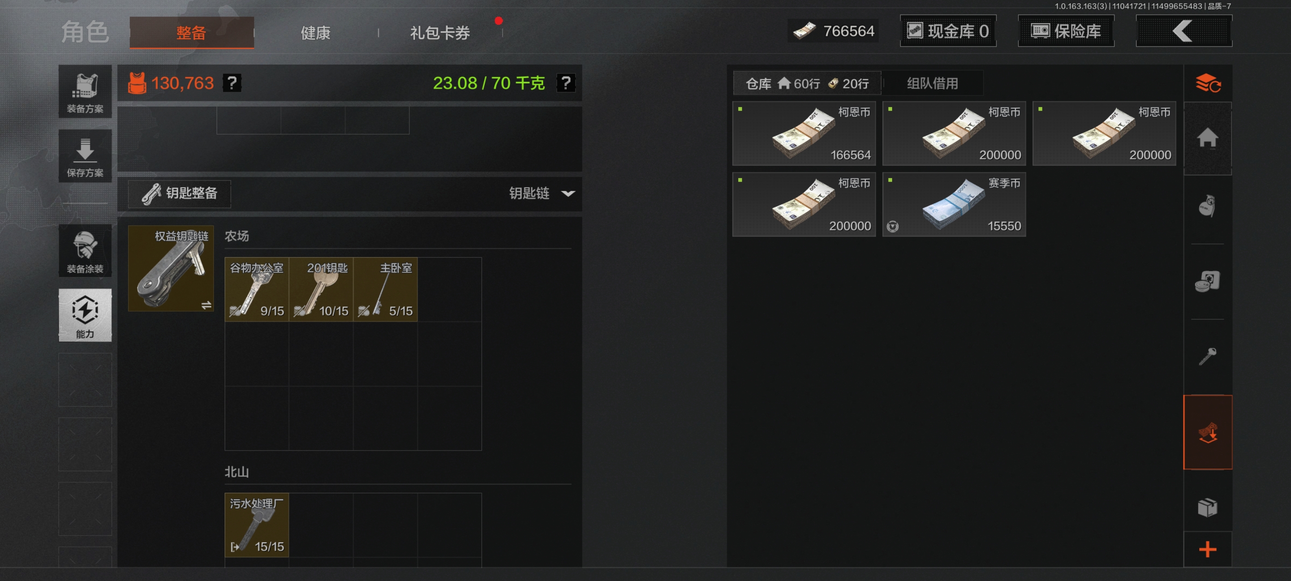The width and height of the screenshot is (1291, 581).
Task: Select the 赛季币 15550 item
Action: click(x=953, y=205)
